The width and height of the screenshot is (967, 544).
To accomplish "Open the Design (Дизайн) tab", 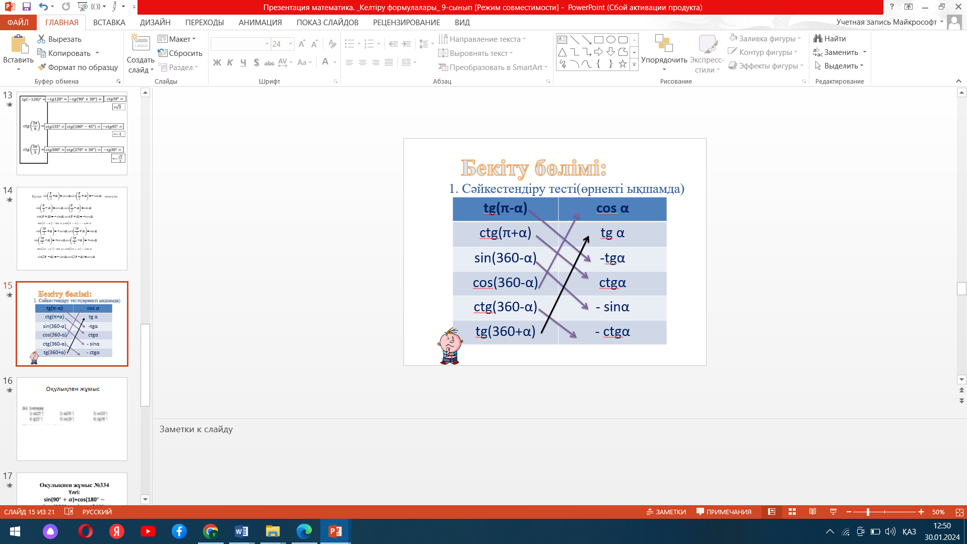I will click(x=155, y=23).
